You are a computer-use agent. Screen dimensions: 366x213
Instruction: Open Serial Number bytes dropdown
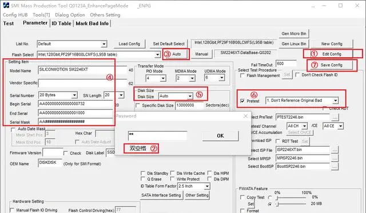click(74, 95)
